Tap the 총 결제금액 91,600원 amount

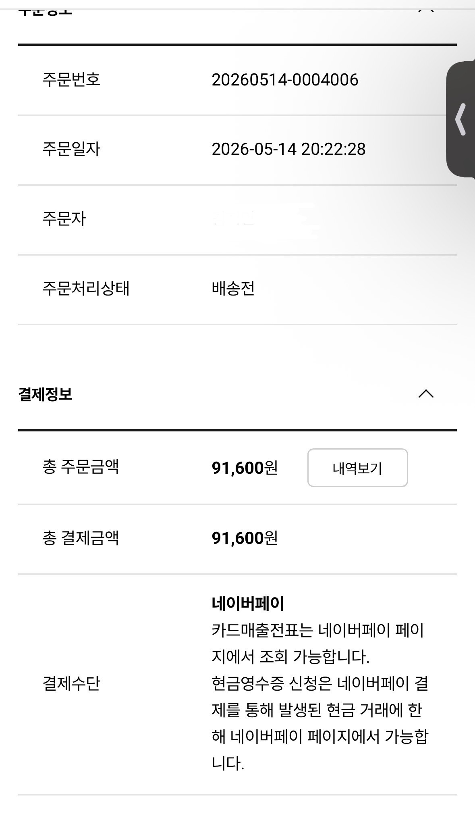(x=245, y=538)
